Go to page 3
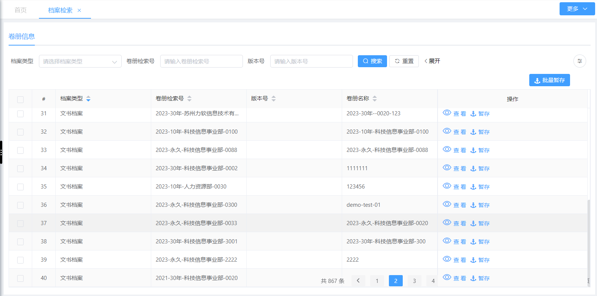Image resolution: width=597 pixels, height=296 pixels. 414,281
